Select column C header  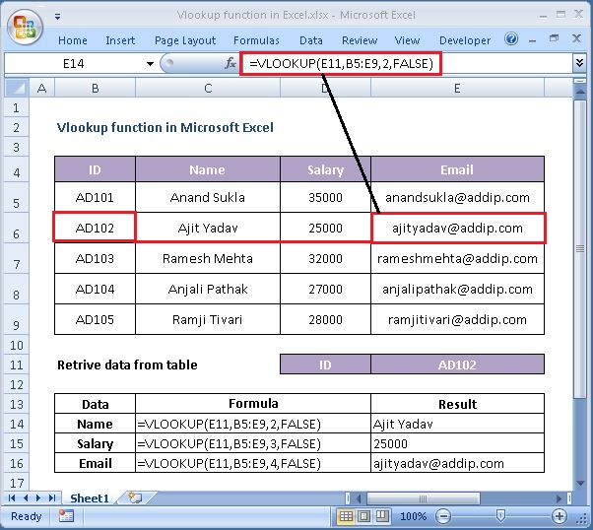(x=208, y=88)
